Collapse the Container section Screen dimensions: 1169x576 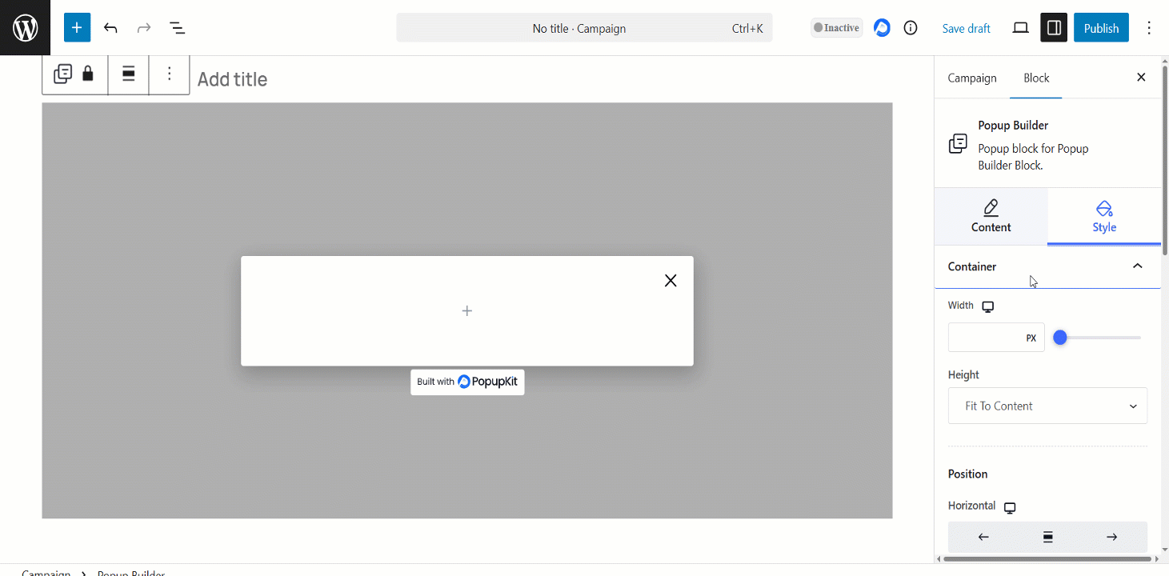1047,266
